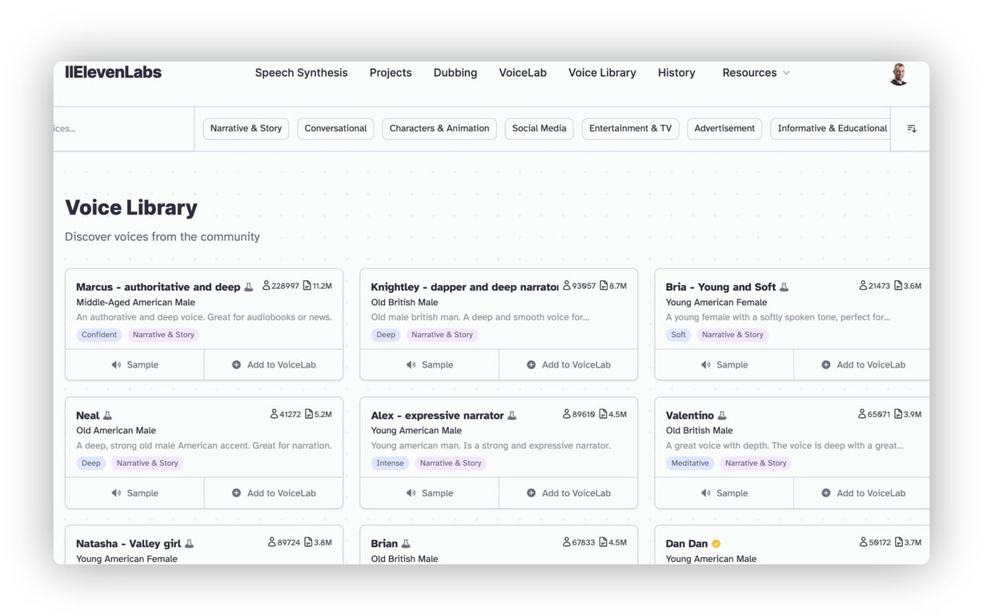
Task: Open the user profile avatar
Action: tap(899, 74)
